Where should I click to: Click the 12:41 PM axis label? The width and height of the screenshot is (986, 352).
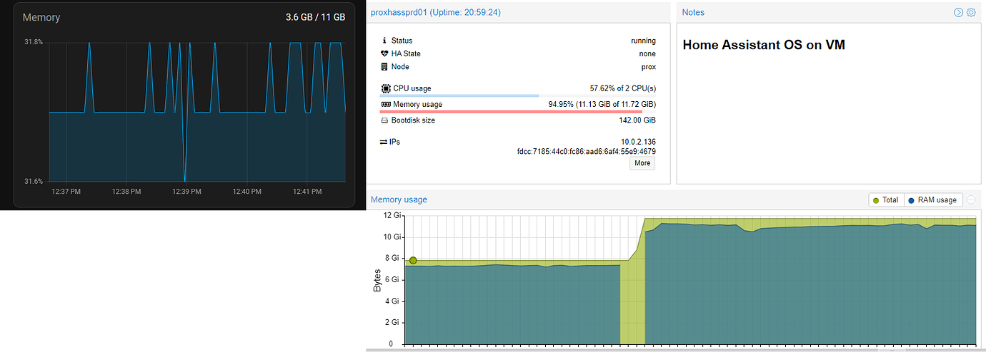307,191
